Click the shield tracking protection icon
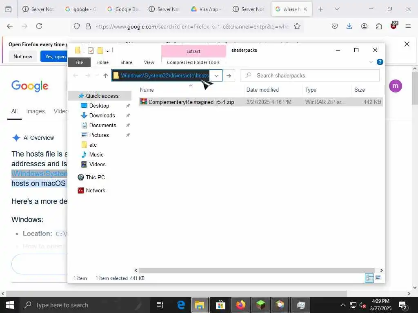 (x=77, y=26)
